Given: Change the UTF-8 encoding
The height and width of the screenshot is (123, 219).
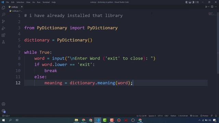Looking at the screenshot, I should pos(160,116).
